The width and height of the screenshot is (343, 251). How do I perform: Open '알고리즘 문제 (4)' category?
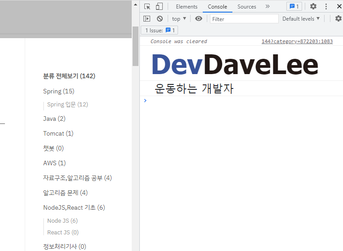65,193
